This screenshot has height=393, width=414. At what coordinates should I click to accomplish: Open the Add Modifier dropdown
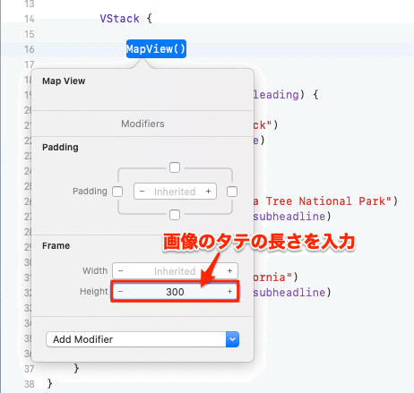tap(142, 339)
